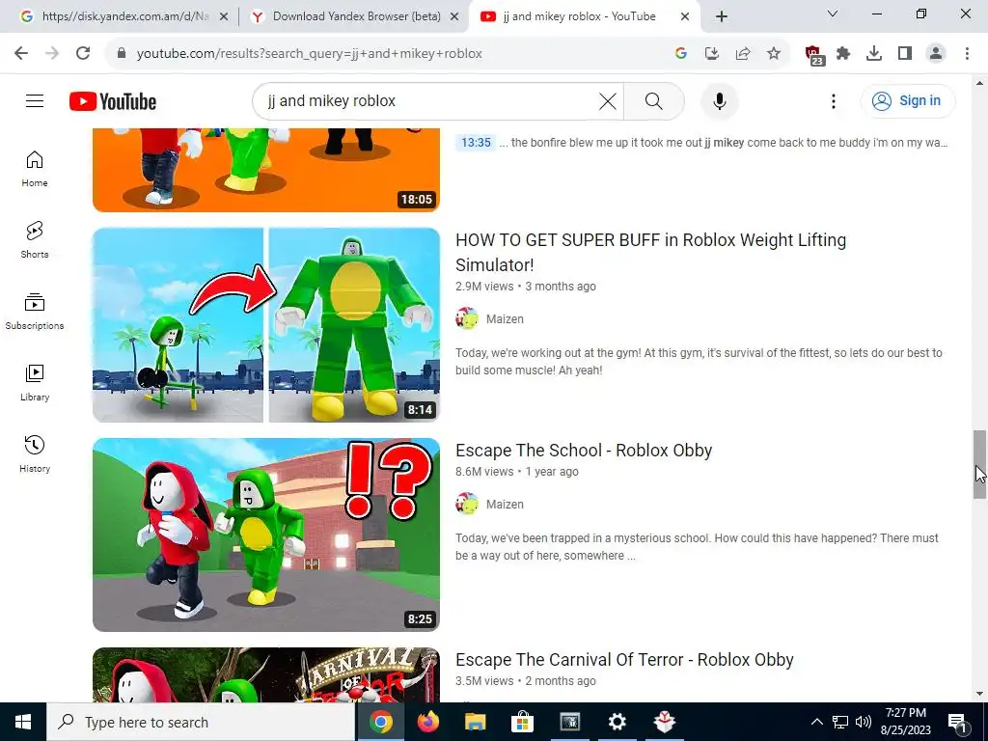Screen dimensions: 988x741
Task: Close the disk.yandex.com.am tab
Action: pyautogui.click(x=224, y=17)
